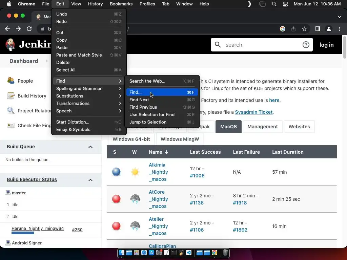347x260 pixels.
Task: Open the Sysadmin Ticket link
Action: click(x=253, y=112)
